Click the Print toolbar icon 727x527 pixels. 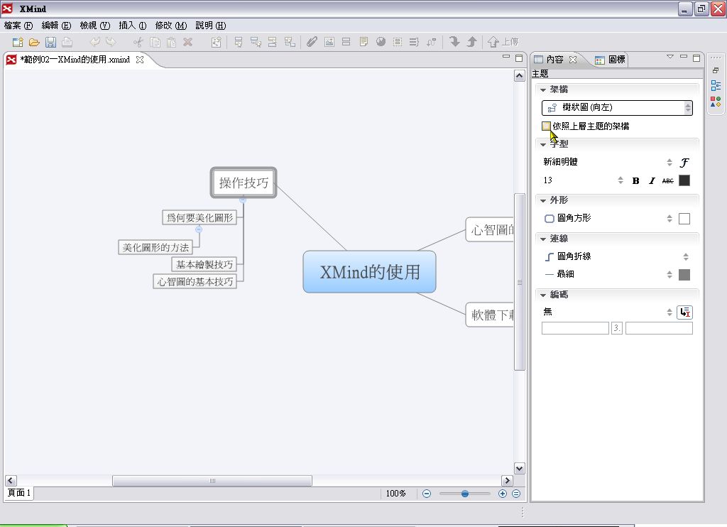(67, 42)
